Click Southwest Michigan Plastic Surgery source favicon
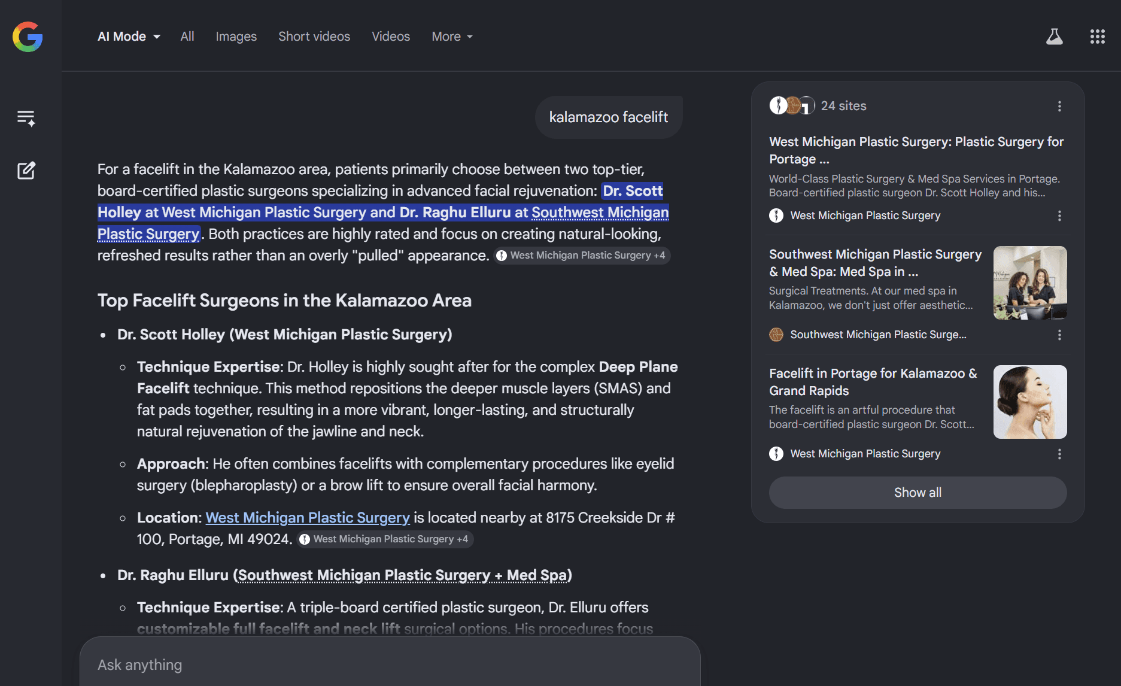1121x686 pixels. point(776,335)
